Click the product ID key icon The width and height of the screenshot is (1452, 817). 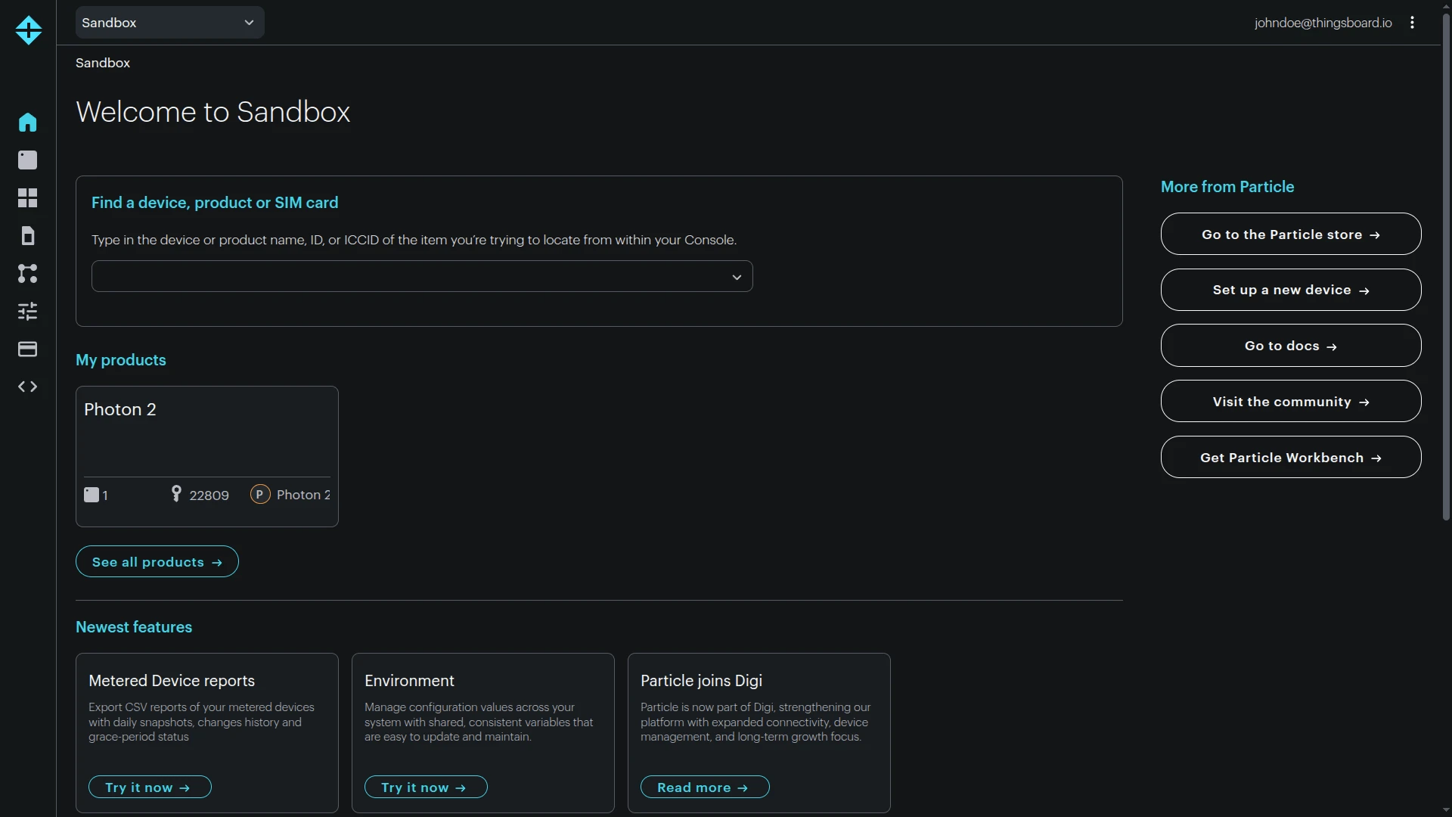click(x=176, y=494)
